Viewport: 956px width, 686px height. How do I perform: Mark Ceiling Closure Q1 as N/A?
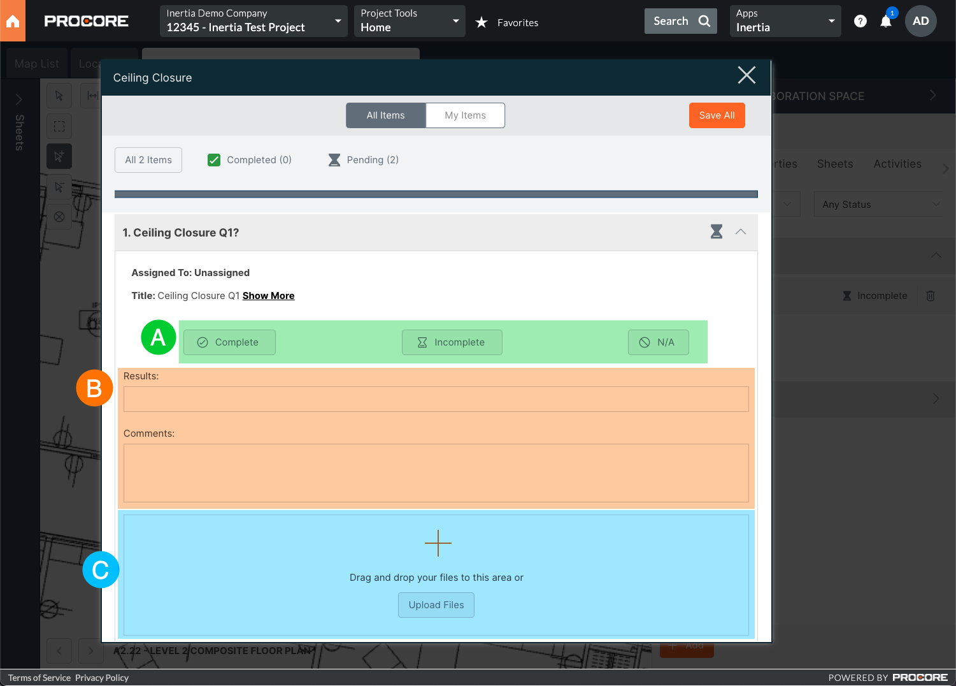coord(658,342)
